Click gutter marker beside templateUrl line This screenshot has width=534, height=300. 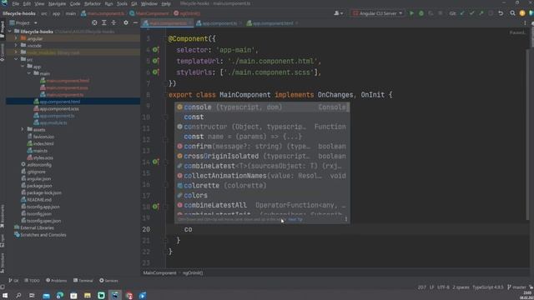click(155, 61)
